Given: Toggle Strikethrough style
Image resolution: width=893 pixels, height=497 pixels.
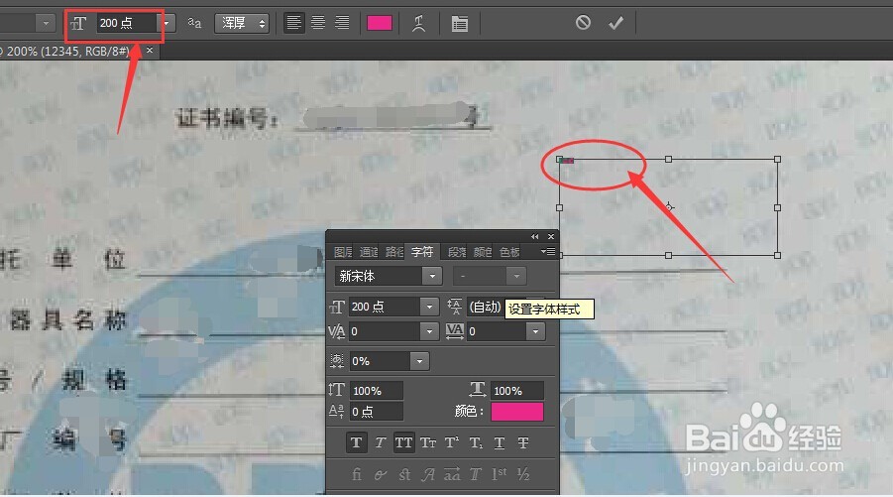Looking at the screenshot, I should (x=523, y=442).
